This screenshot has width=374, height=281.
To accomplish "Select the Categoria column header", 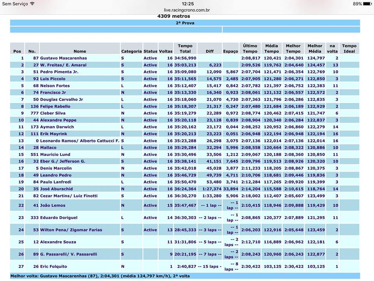I will click(x=131, y=51).
